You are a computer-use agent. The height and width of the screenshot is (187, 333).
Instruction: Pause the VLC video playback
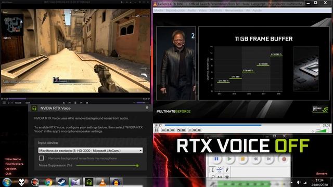click(156, 130)
